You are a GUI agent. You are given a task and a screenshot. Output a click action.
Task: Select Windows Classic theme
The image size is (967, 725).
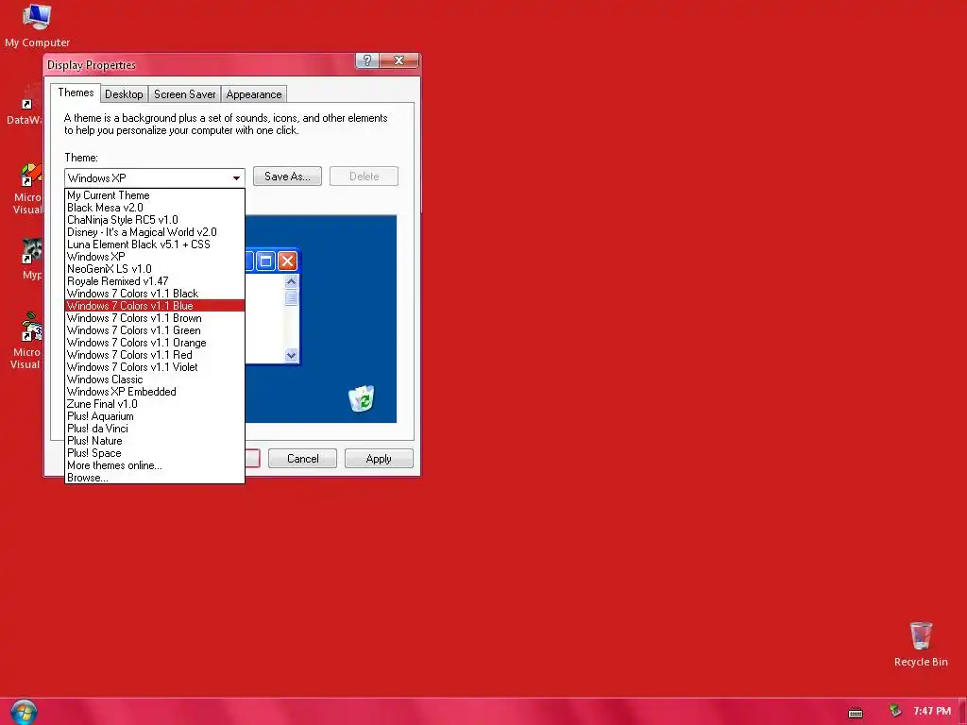click(155, 379)
